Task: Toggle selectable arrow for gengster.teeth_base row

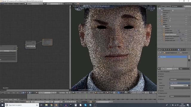Action: (188, 40)
